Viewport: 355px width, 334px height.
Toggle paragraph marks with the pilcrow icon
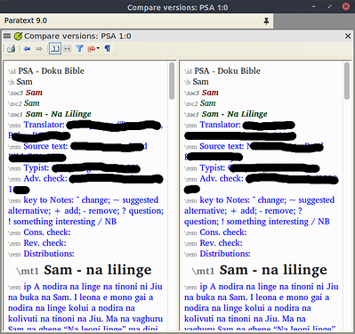[108, 48]
